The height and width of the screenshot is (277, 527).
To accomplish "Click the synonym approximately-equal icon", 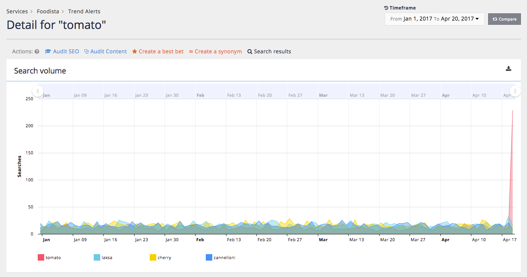I will [x=191, y=51].
